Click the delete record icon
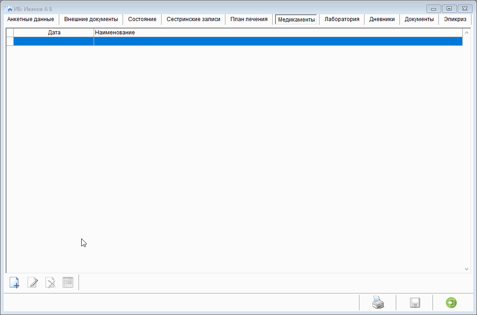The width and height of the screenshot is (477, 315). pos(51,282)
